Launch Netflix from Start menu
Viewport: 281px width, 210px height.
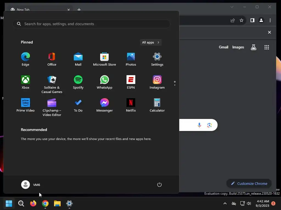pyautogui.click(x=131, y=105)
